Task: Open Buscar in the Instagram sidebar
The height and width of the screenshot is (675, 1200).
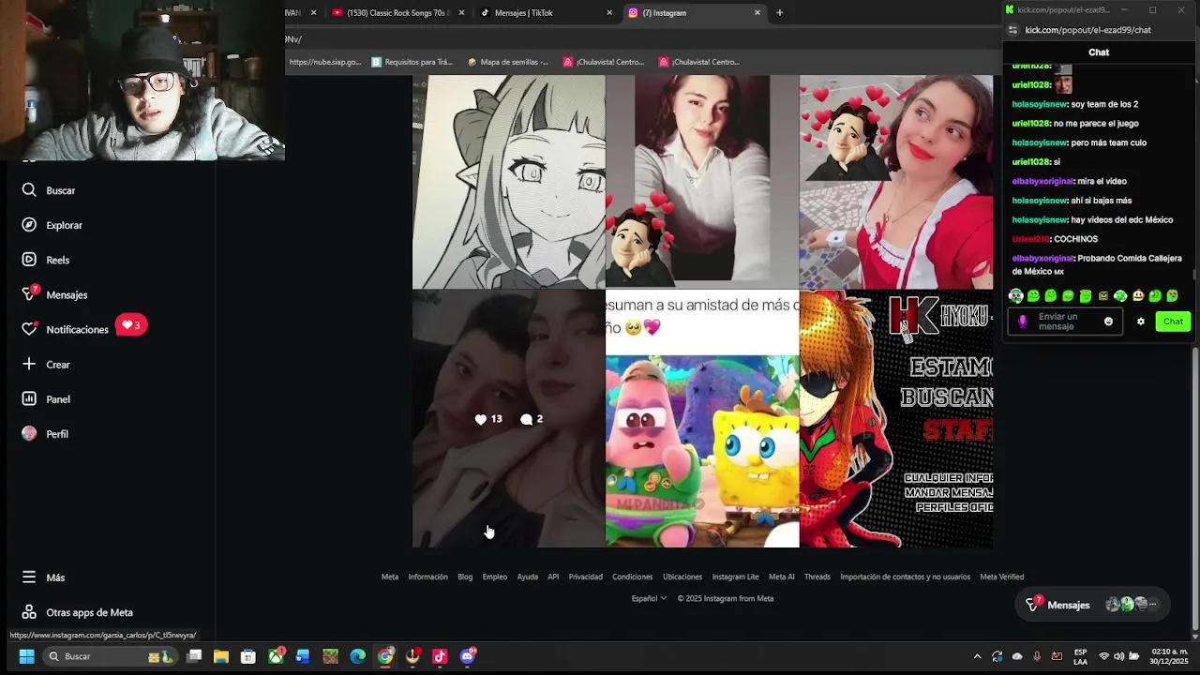Action: pos(49,190)
